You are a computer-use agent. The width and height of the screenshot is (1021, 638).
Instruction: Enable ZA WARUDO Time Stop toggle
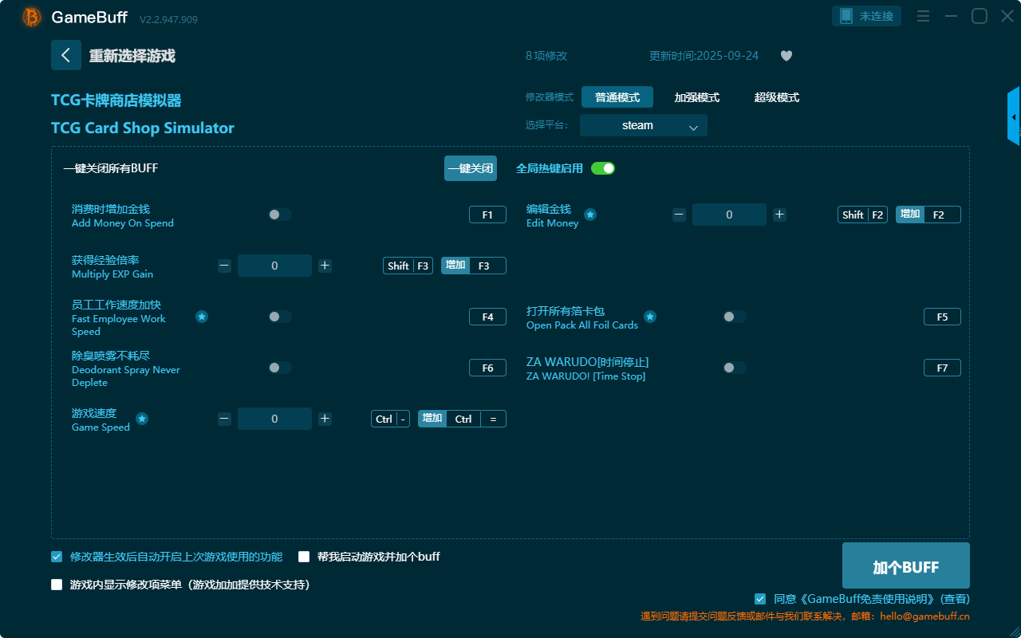pyautogui.click(x=735, y=368)
